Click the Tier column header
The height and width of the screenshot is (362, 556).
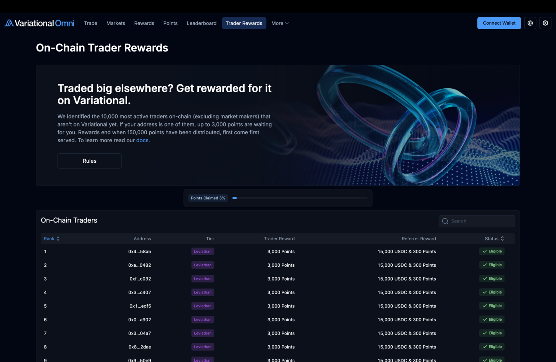[x=210, y=239]
